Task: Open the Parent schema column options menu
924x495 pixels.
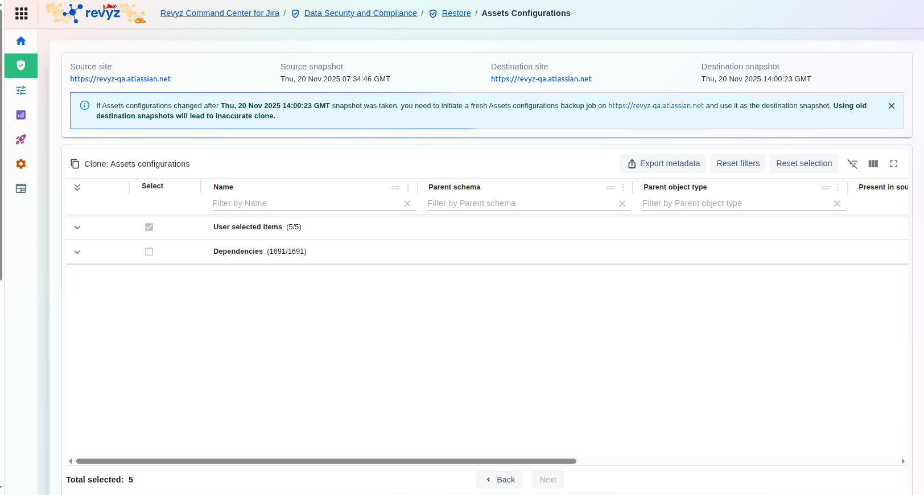Action: tap(622, 187)
